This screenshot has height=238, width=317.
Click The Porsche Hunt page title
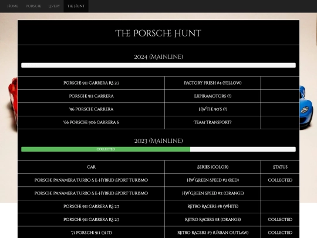click(158, 33)
